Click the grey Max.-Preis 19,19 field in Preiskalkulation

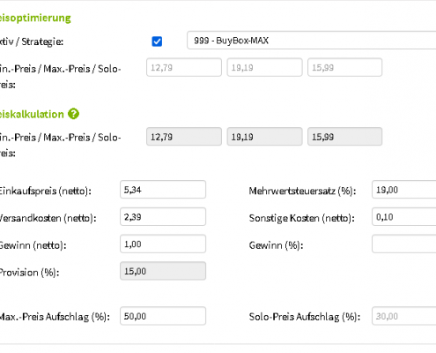click(x=264, y=137)
